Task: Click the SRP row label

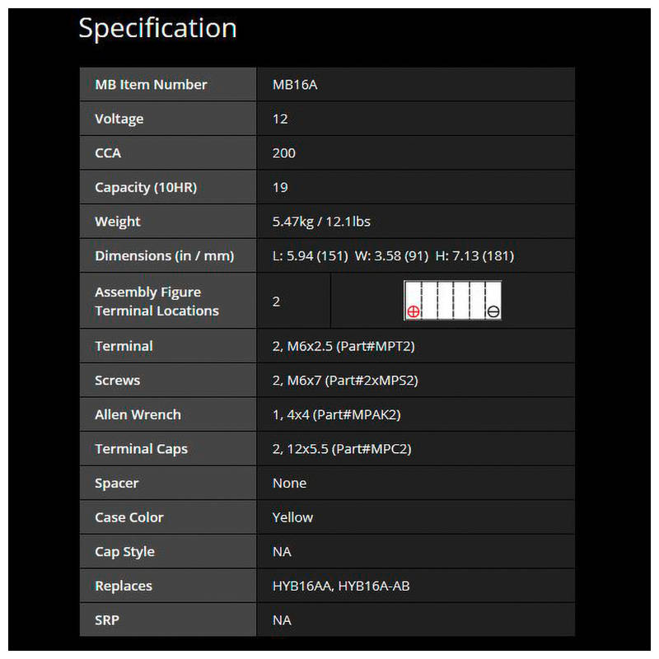Action: [x=107, y=620]
